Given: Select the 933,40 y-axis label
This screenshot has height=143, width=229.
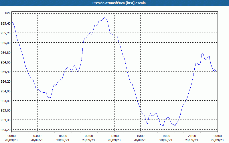Looking at the screenshot, I should point(5,120).
